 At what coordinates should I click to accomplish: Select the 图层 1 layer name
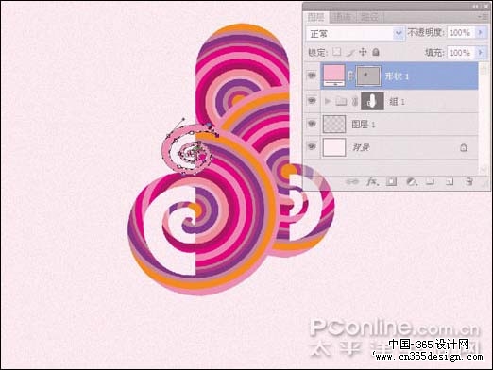(x=364, y=125)
